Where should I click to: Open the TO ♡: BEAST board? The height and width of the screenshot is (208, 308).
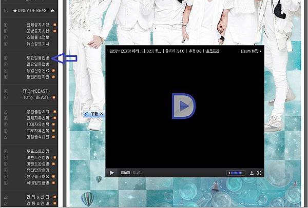[35, 97]
